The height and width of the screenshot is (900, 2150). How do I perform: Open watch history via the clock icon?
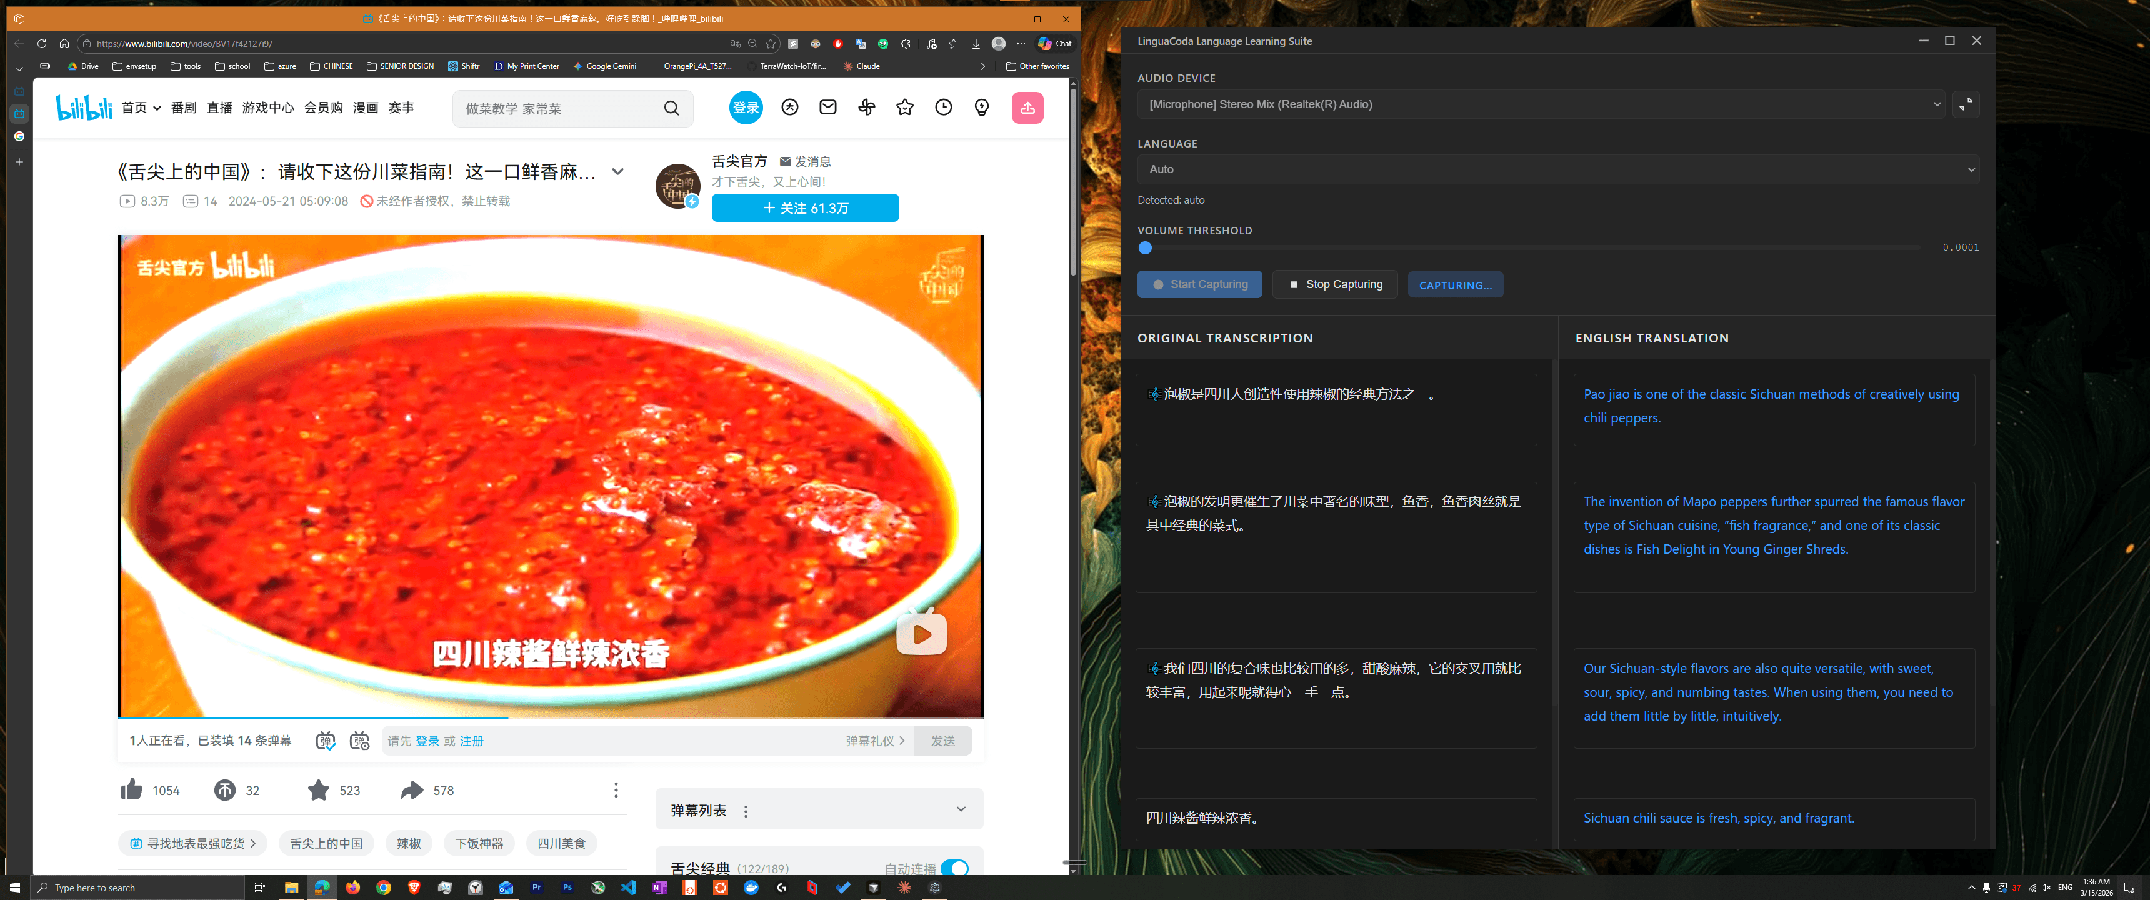pos(943,107)
